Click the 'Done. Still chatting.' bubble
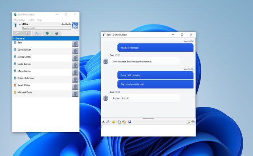Image resolution: width=253 pixels, height=156 pixels. point(155,75)
